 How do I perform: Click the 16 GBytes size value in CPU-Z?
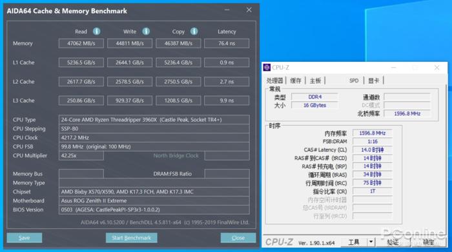point(315,105)
